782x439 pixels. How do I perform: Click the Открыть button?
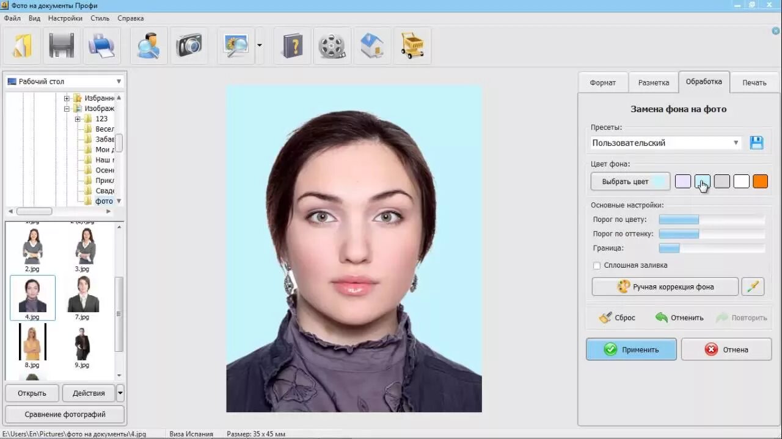point(32,393)
